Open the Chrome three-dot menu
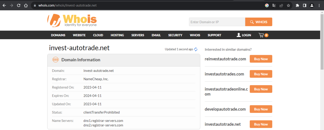This screenshot has height=130, width=324. (x=319, y=5)
